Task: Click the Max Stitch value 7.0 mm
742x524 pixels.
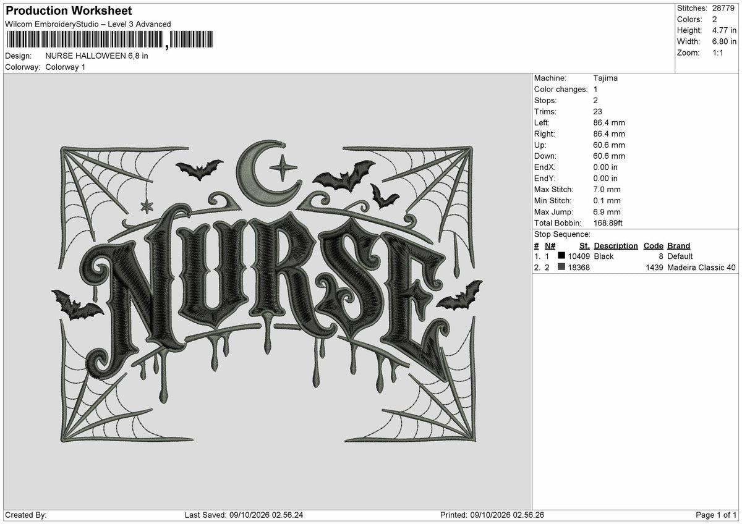Action: [x=607, y=189]
